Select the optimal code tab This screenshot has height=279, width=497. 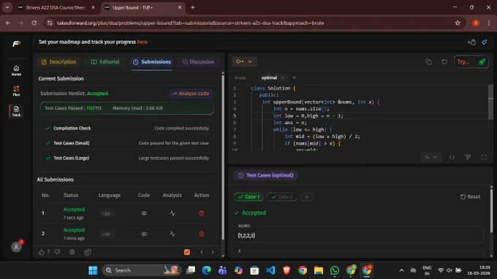point(269,77)
